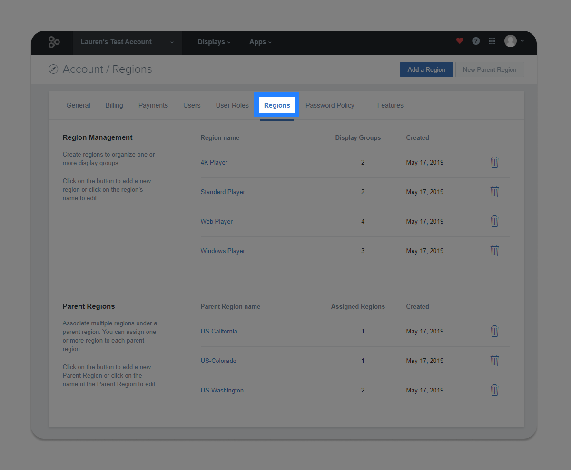Image resolution: width=571 pixels, height=470 pixels.
Task: Open the Apps menu
Action: point(261,42)
